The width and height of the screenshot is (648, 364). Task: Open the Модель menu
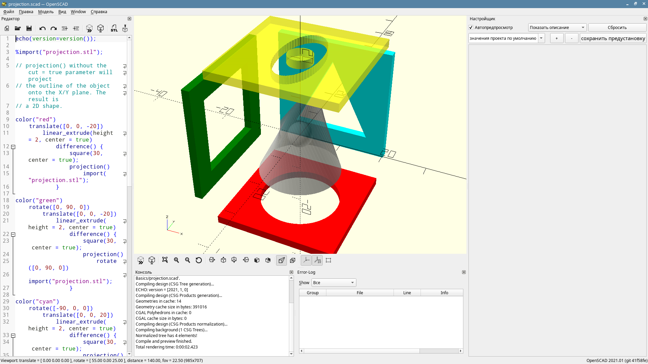point(46,12)
